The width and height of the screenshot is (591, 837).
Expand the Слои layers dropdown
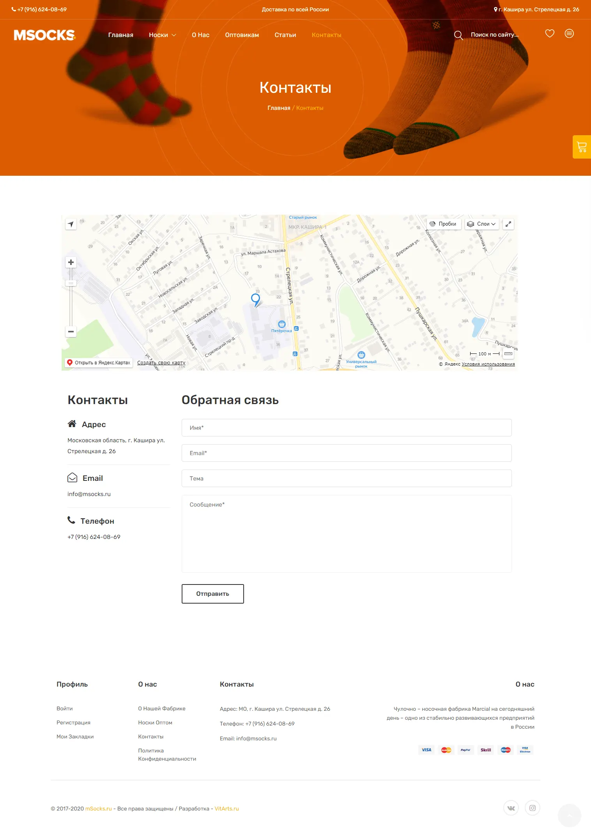[x=482, y=224]
